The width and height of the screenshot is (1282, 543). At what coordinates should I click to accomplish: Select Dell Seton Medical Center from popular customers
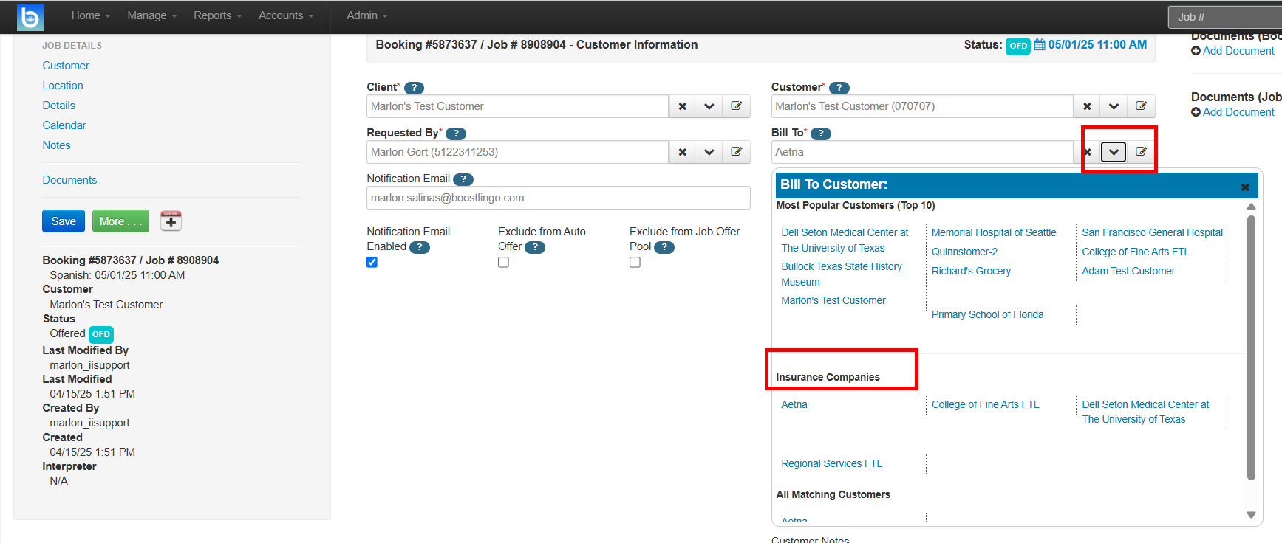[845, 241]
